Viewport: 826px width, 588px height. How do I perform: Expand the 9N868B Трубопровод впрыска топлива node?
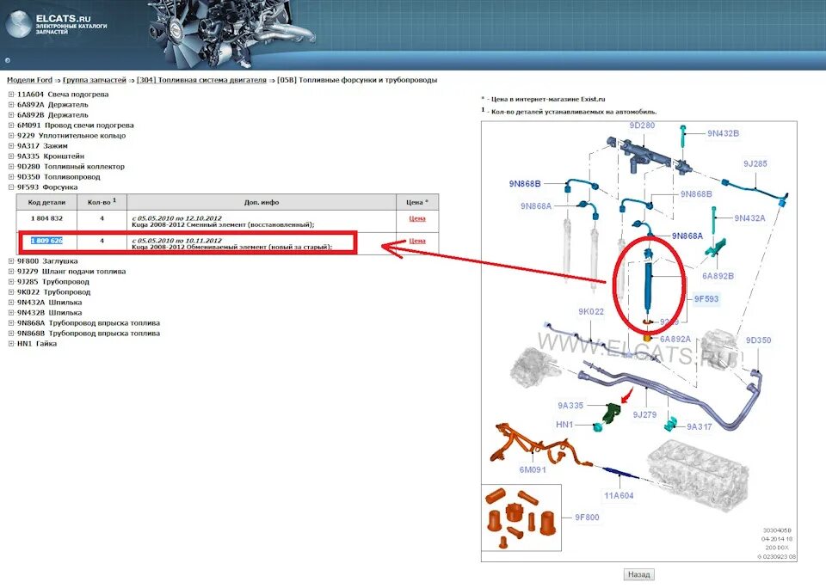(x=11, y=334)
